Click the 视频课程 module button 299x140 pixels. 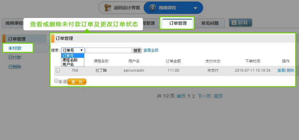(173, 8)
